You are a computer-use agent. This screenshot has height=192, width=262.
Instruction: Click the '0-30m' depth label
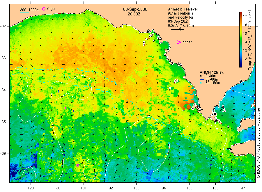pyautogui.click(x=210, y=76)
